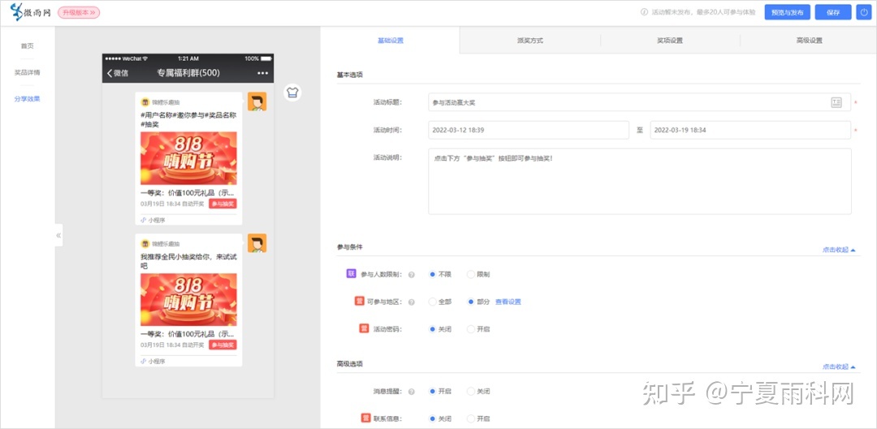Collapse the 高级选项 section via 点击收起
Screen dimensions: 877x429
(839, 367)
